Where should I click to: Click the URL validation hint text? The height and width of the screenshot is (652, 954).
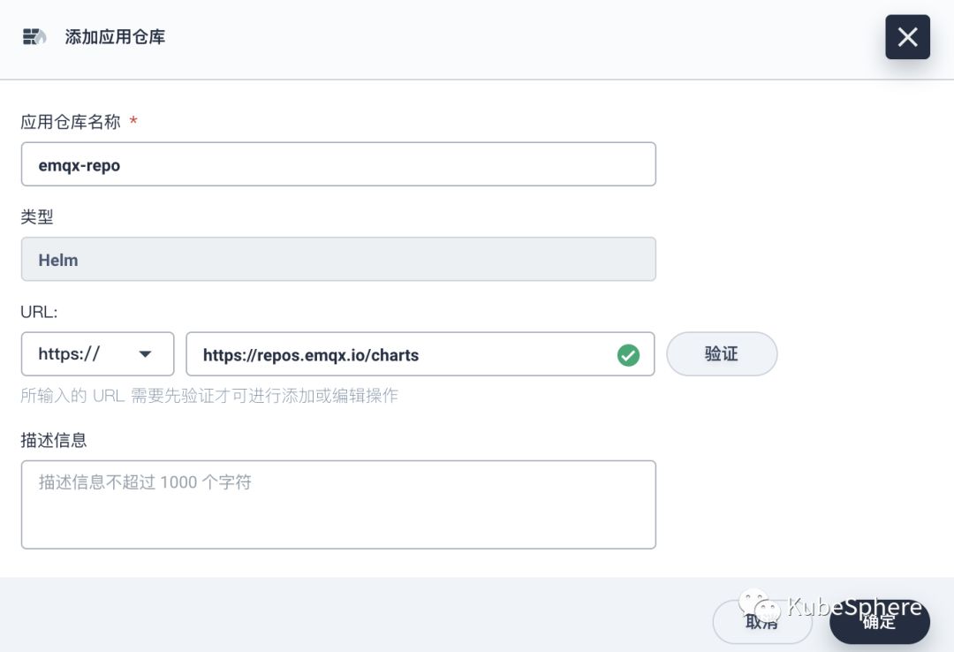209,396
